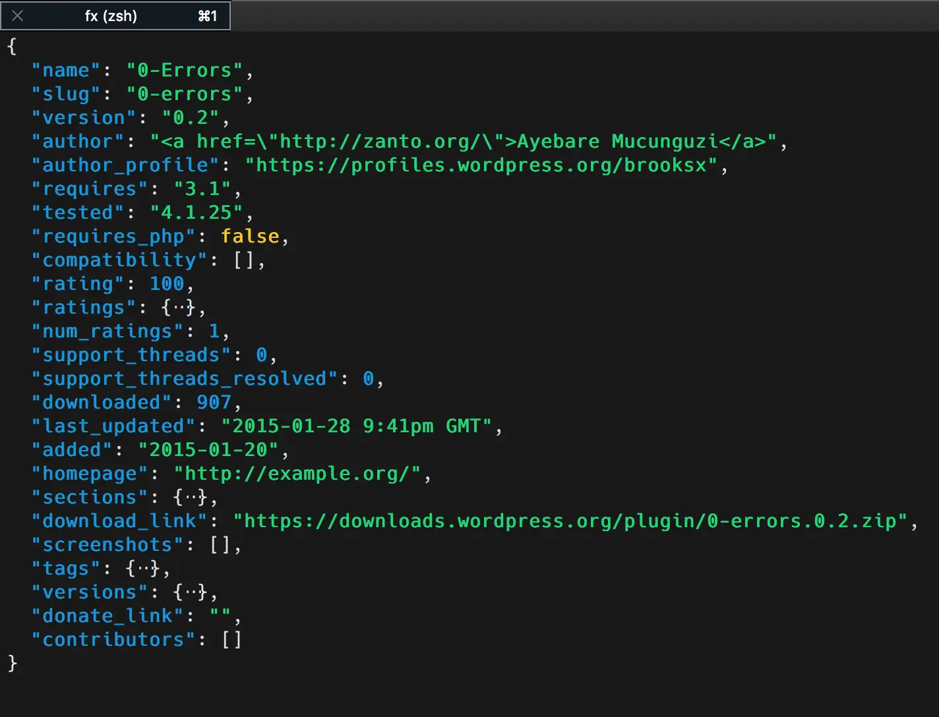Click the "num_ratings" key
This screenshot has width=939, height=717.
pos(107,331)
